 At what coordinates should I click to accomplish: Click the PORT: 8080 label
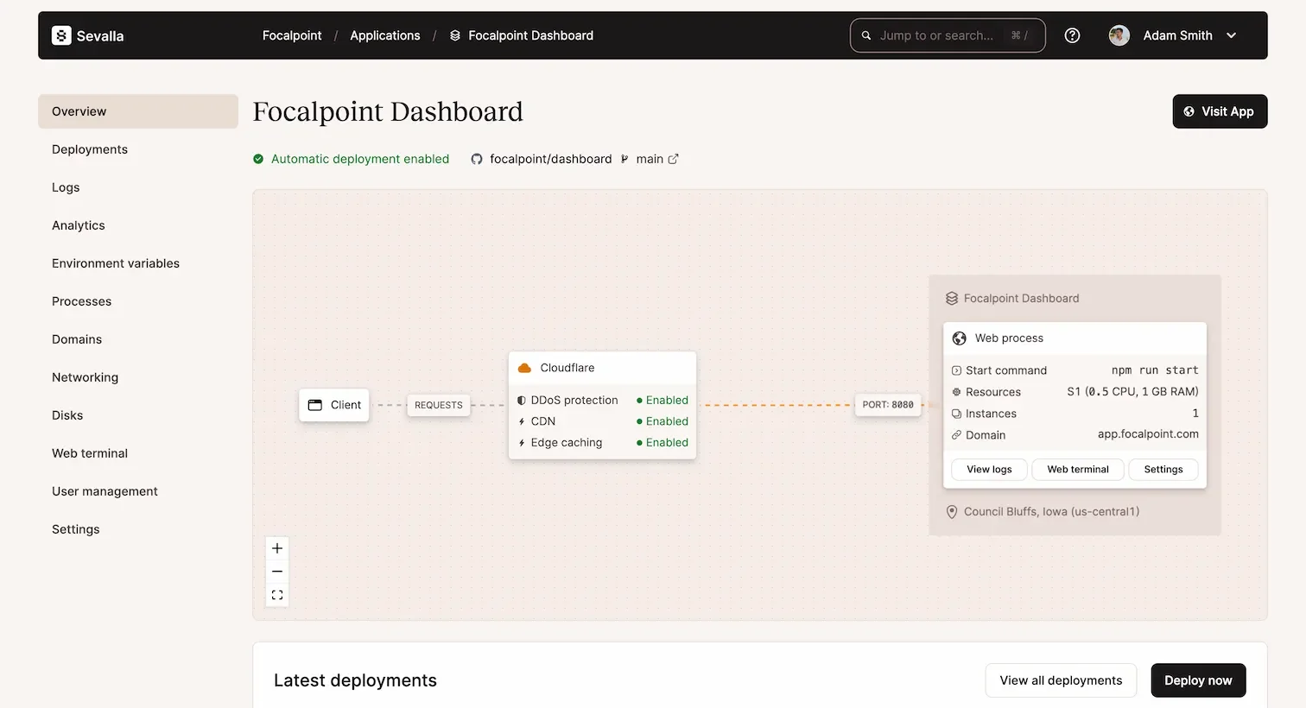pyautogui.click(x=888, y=405)
